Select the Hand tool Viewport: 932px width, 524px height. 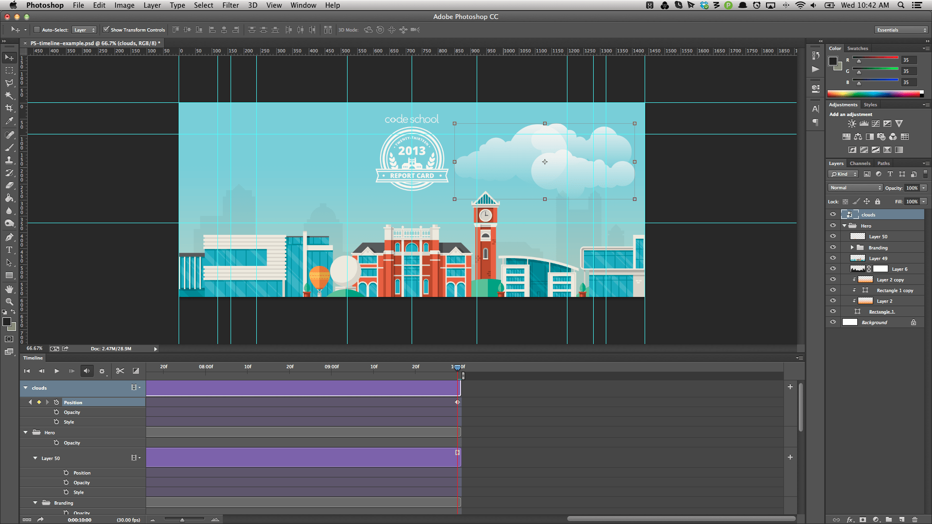(x=9, y=289)
